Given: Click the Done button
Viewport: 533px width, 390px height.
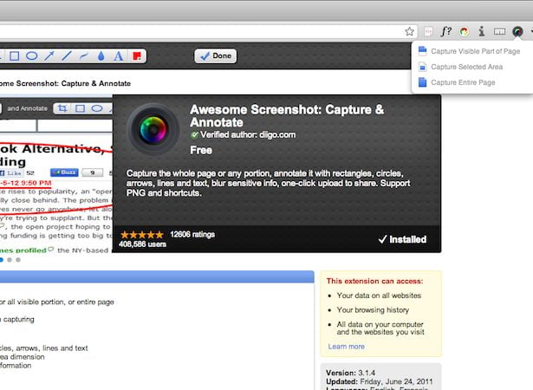Looking at the screenshot, I should 216,55.
